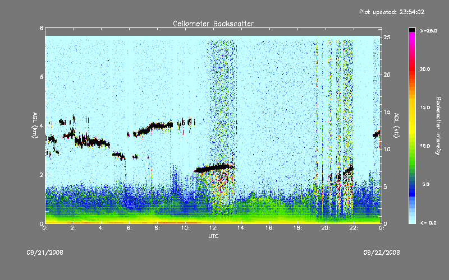Click the "AGL (kft)" right axis label
The image size is (449, 280).
[397, 125]
